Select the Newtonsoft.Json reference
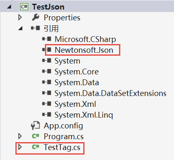This screenshot has height=160, width=174. [x=84, y=50]
